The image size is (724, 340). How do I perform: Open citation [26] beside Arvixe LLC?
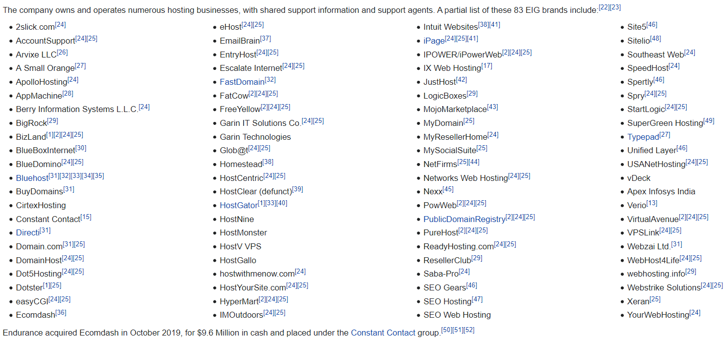click(x=62, y=52)
